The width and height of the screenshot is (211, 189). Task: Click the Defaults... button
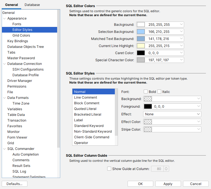14,184
